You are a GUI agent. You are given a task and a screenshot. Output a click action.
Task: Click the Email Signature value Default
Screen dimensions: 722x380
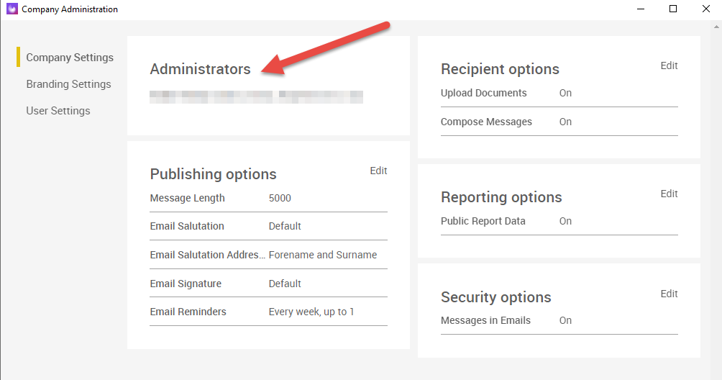(x=285, y=284)
